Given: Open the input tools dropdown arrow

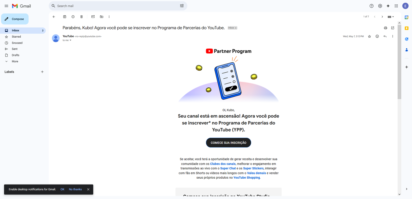Looking at the screenshot, I should point(393,17).
